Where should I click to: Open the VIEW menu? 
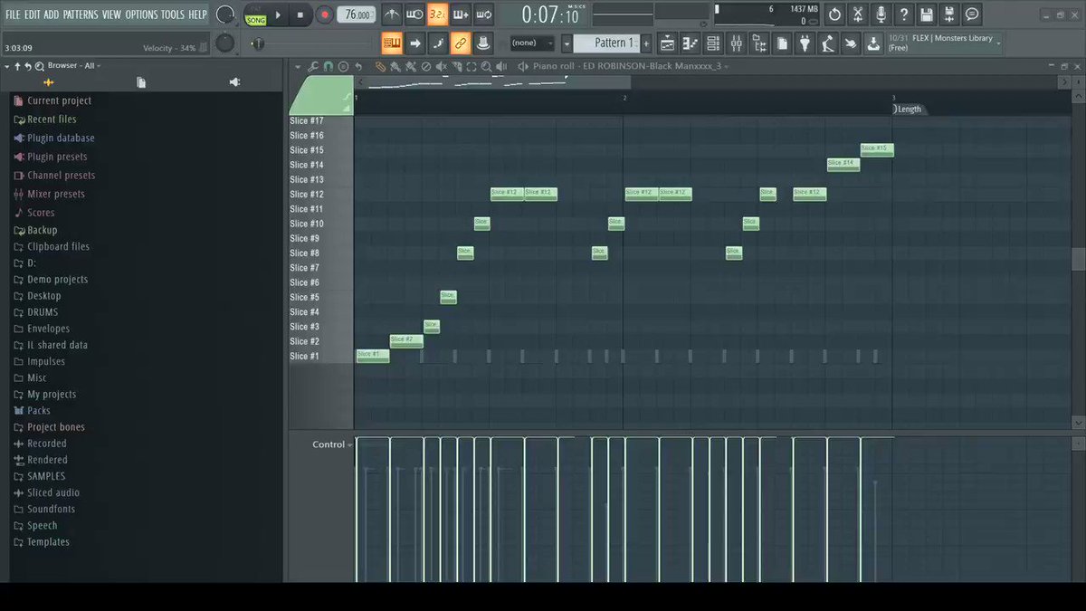[x=111, y=14]
